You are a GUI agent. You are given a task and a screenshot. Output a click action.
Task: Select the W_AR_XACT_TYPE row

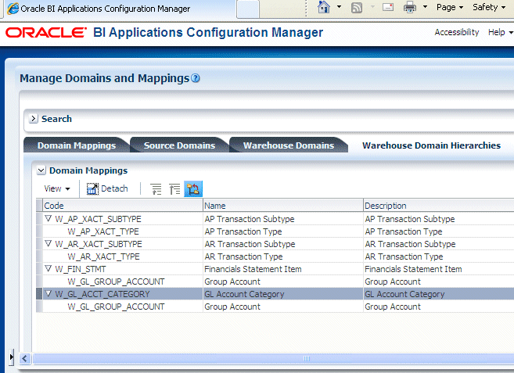(x=275, y=256)
